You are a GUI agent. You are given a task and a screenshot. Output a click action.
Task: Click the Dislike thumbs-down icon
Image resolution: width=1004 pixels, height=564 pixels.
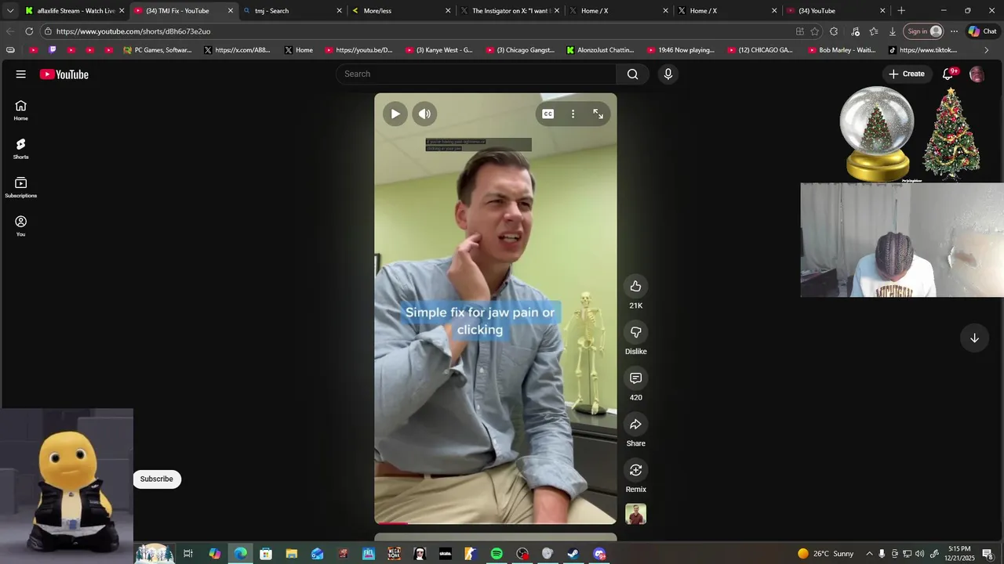pyautogui.click(x=636, y=332)
